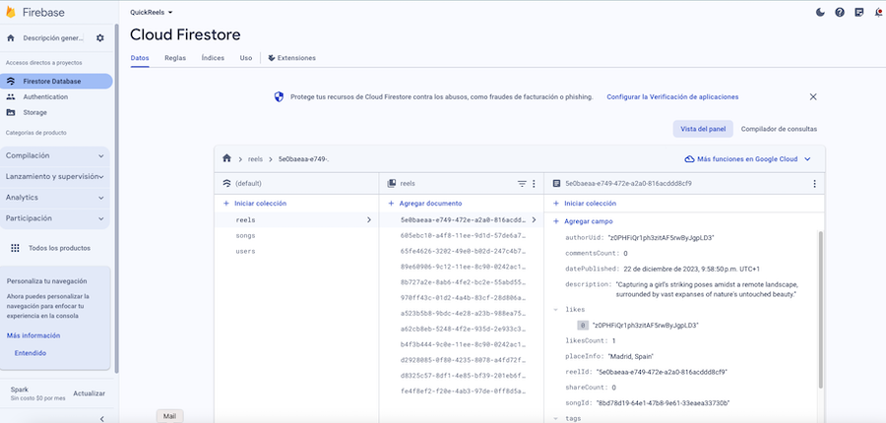Click the document icon in panel header
Image resolution: width=886 pixels, height=423 pixels.
pyautogui.click(x=556, y=184)
